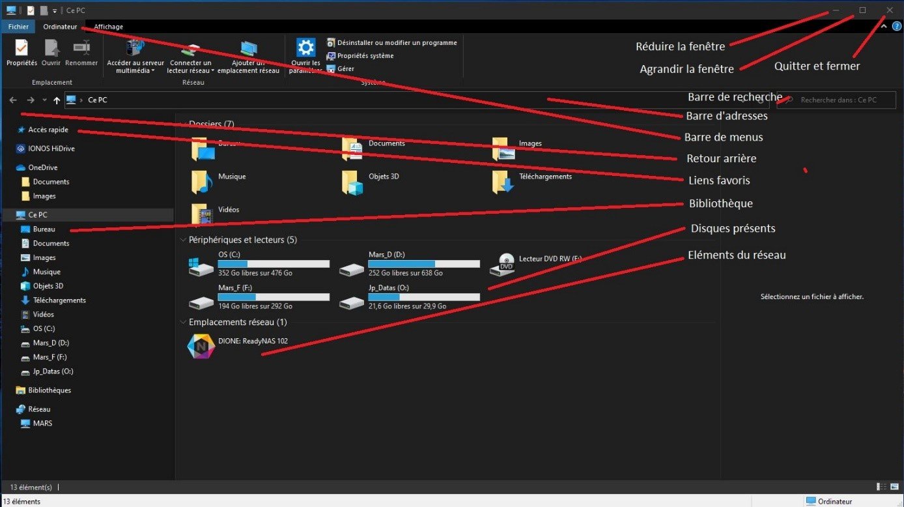This screenshot has width=904, height=507.
Task: Switch to large icons view in status bar
Action: tap(894, 487)
